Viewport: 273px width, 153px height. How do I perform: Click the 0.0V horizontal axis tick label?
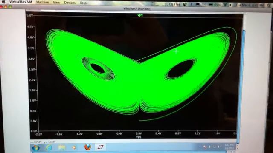point(139,133)
